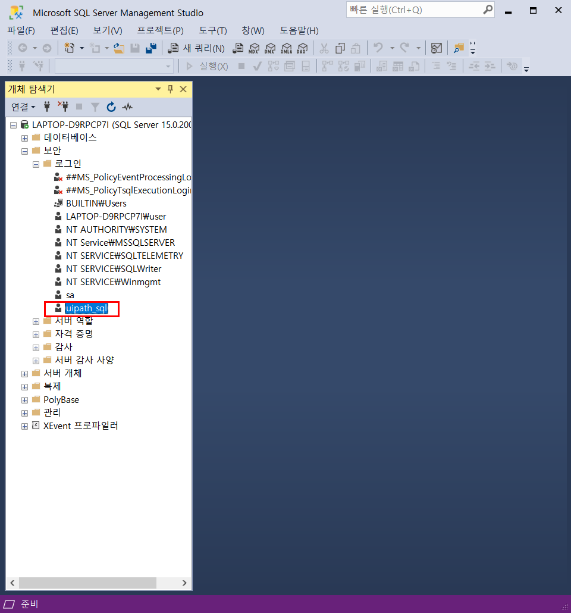The height and width of the screenshot is (613, 571).
Task: Select NT Service\MSSQLSERVER login
Action: [x=120, y=243]
